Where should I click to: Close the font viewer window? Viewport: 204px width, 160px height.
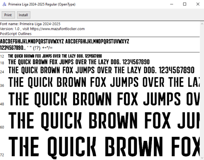tap(198, 4)
